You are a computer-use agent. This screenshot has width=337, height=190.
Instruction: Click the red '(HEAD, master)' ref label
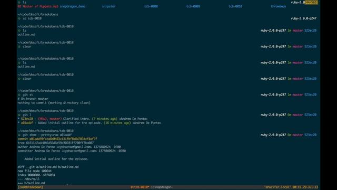click(x=49, y=119)
